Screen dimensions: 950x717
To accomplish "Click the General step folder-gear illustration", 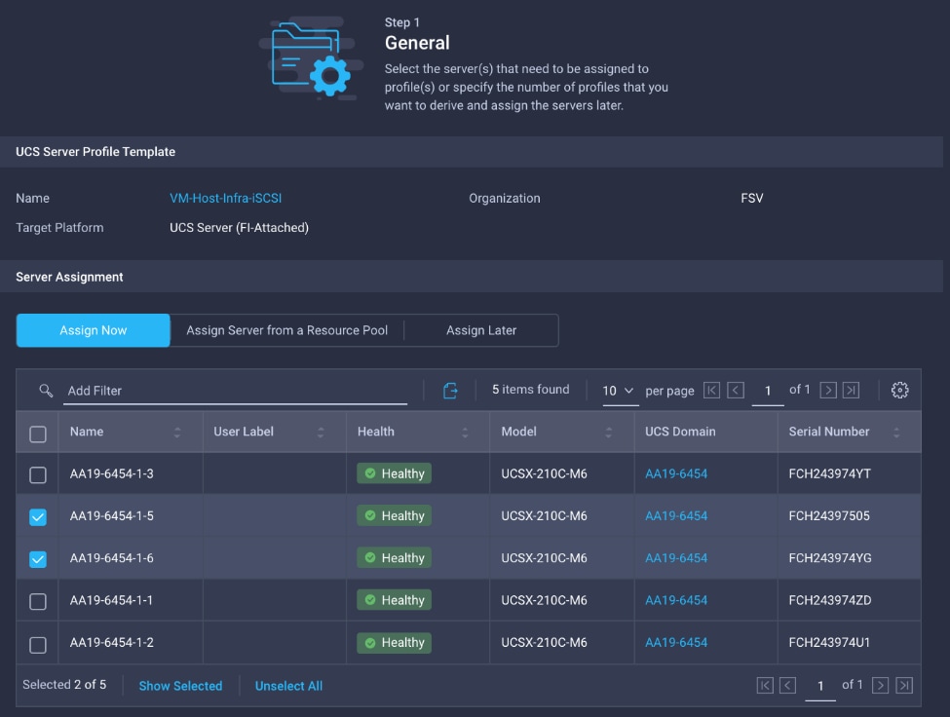I will click(312, 58).
